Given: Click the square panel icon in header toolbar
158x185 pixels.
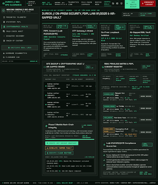Looking at the screenshot, I should point(117,4).
